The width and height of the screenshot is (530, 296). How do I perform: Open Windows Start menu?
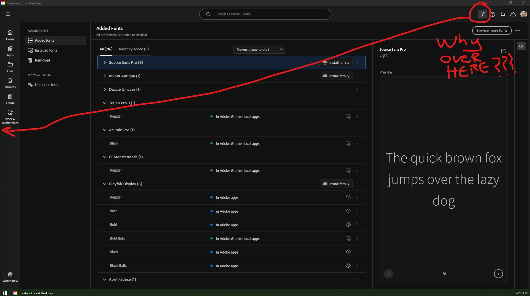click(5, 293)
